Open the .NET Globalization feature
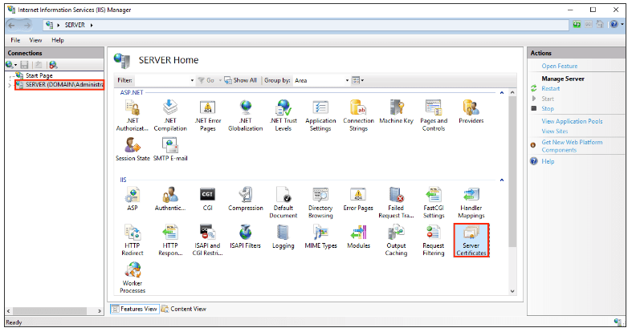The image size is (632, 332). click(245, 116)
